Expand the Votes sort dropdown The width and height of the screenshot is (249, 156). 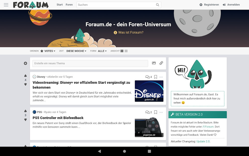48,51
